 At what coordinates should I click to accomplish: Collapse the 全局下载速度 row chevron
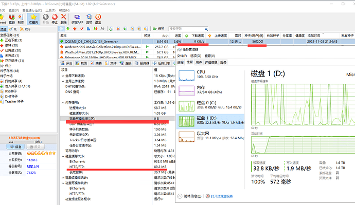(63, 76)
